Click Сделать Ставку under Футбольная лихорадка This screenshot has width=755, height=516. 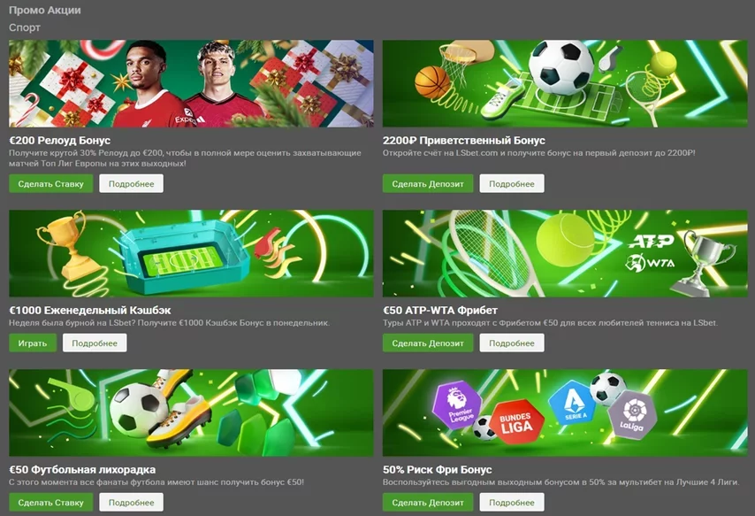click(51, 502)
